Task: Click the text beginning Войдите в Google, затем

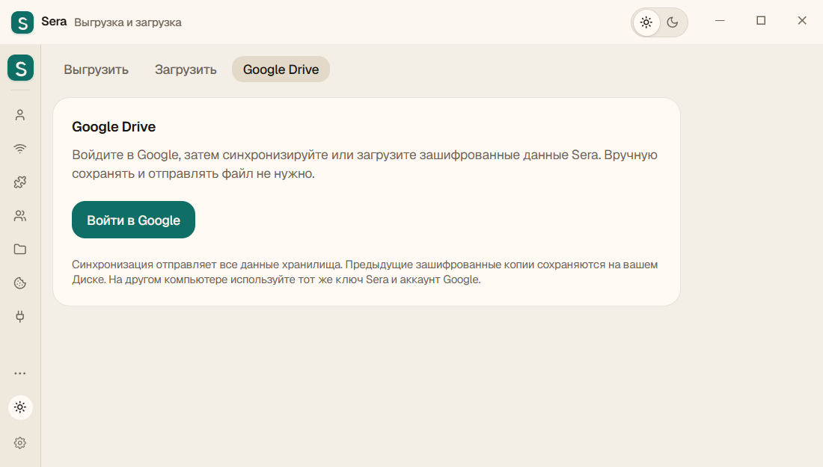Action: point(365,164)
